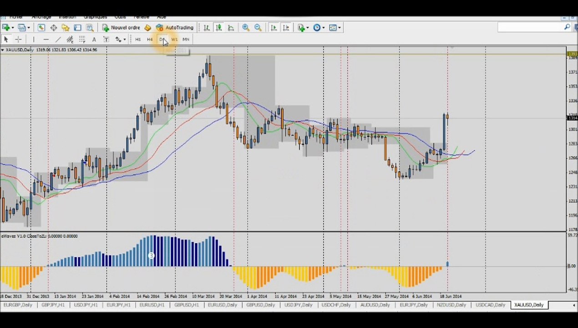Image resolution: width=578 pixels, height=328 pixels.
Task: Select the Text Label tool
Action: point(106,40)
